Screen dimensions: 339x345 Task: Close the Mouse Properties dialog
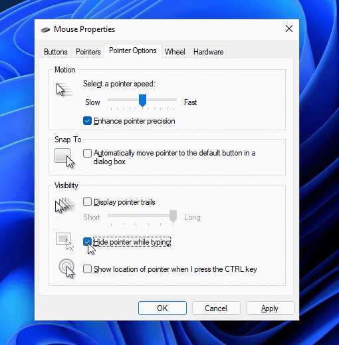[x=289, y=29]
